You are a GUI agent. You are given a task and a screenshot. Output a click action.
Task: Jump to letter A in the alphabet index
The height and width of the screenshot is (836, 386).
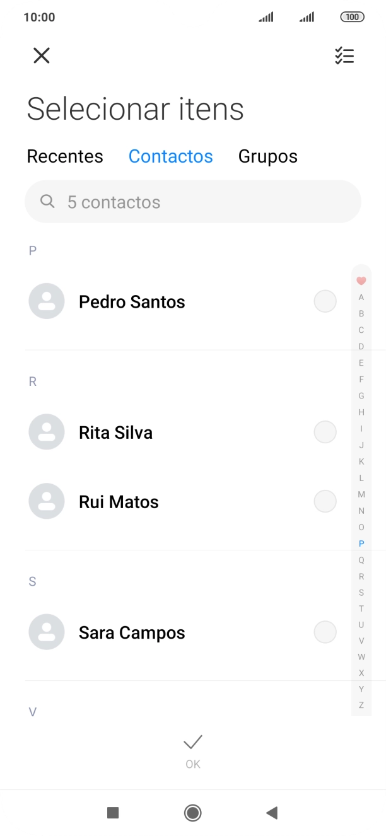[361, 297]
